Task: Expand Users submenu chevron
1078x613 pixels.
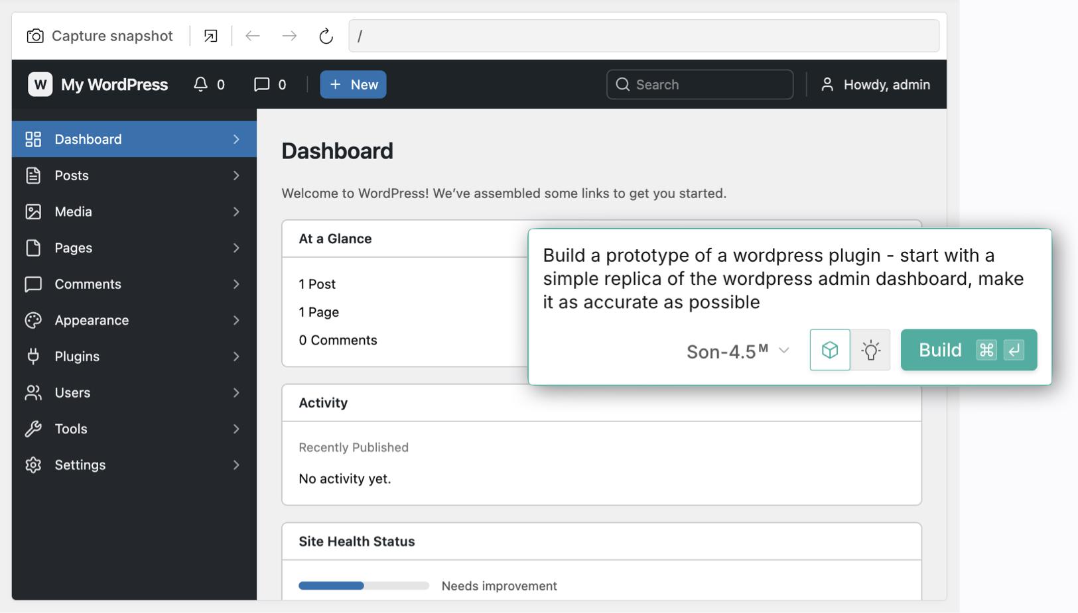Action: (x=236, y=392)
